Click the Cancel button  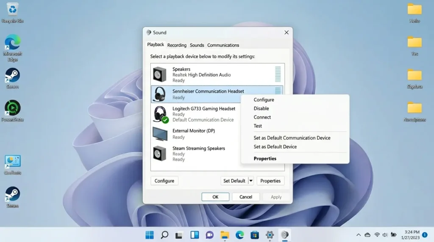click(246, 197)
